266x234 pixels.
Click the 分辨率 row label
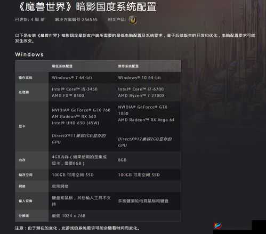click(23, 216)
